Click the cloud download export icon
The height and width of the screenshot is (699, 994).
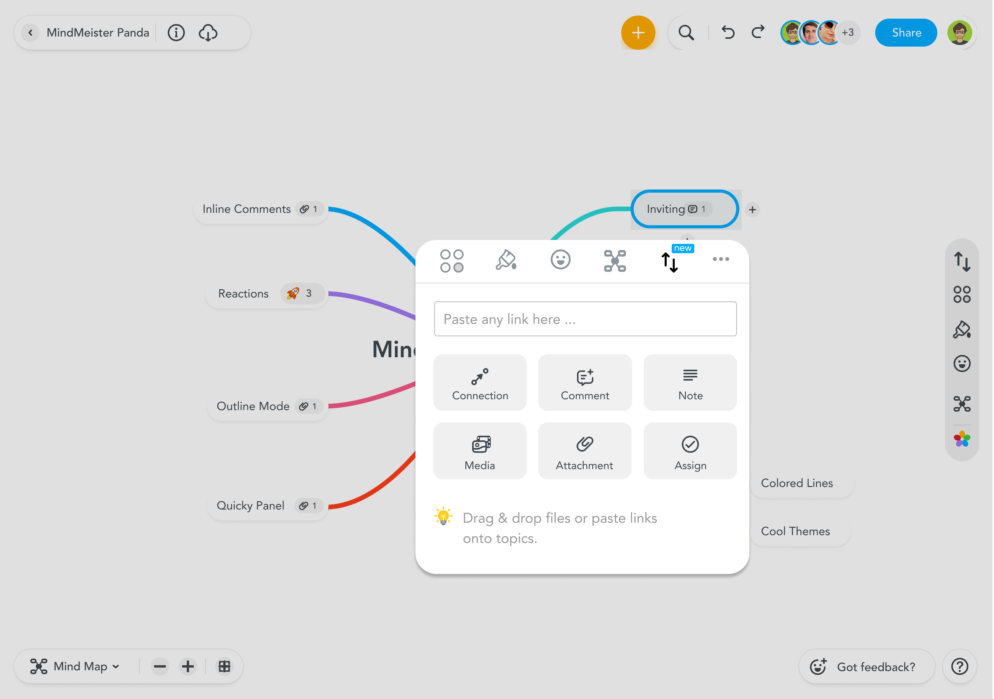[208, 33]
